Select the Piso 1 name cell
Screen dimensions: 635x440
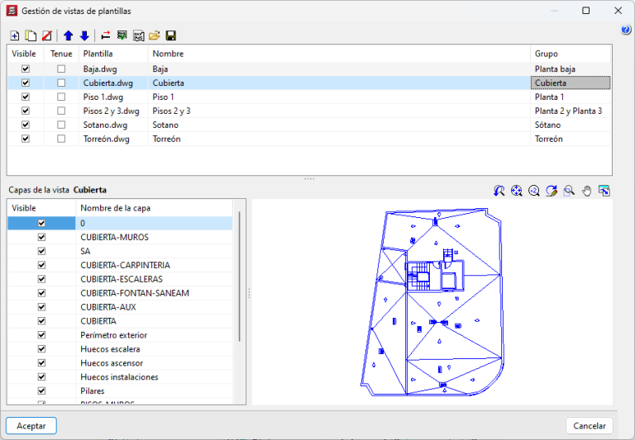339,97
